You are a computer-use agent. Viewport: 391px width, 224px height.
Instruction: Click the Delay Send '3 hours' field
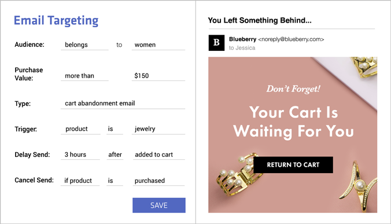pyautogui.click(x=80, y=155)
